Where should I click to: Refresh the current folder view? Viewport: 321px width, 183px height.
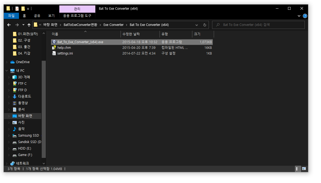click(x=205, y=25)
